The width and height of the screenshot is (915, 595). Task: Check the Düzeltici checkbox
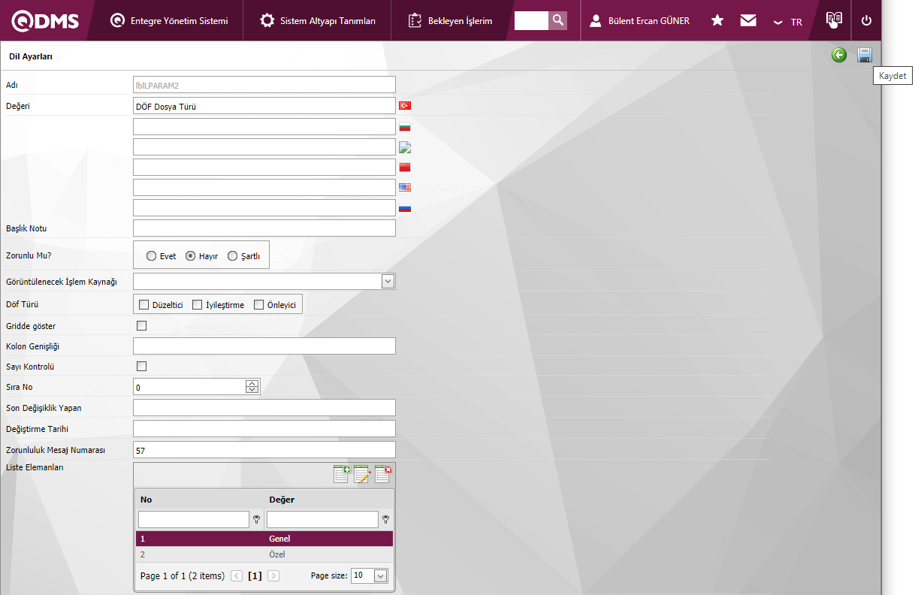point(143,305)
